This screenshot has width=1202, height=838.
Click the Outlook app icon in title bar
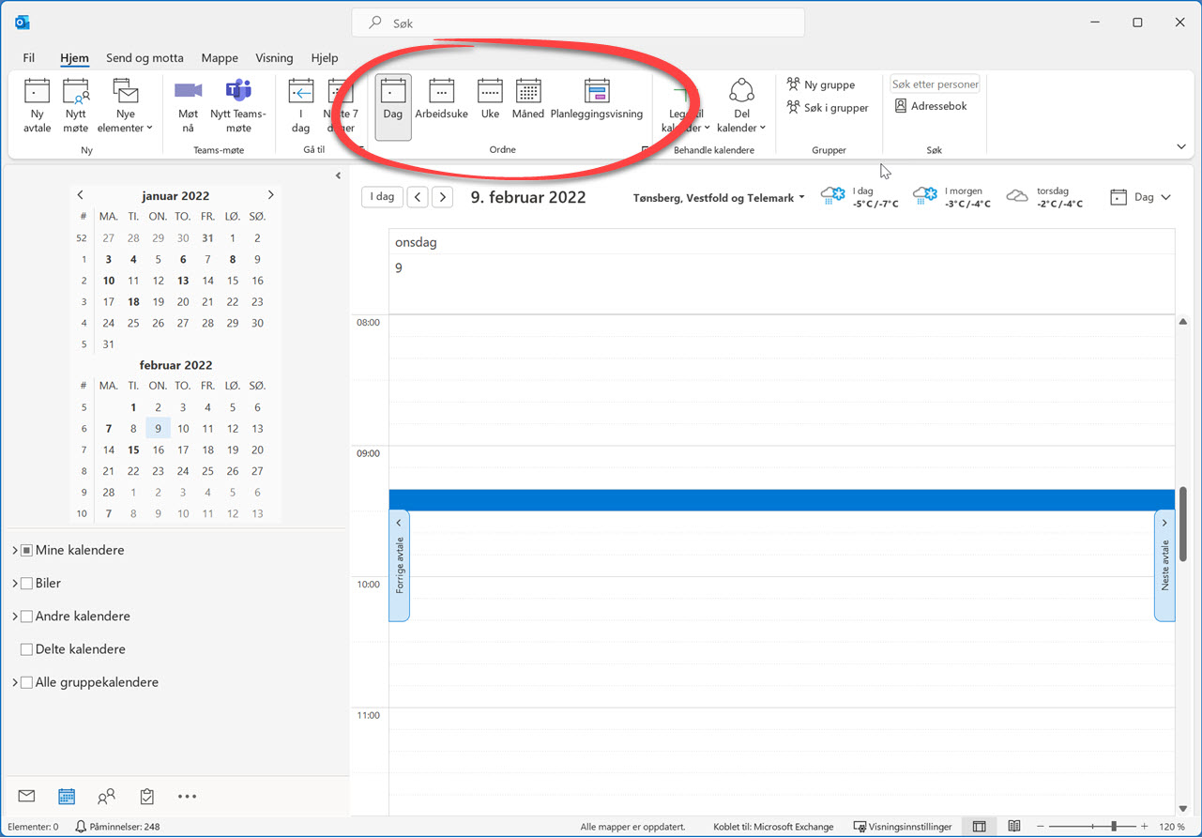[23, 22]
